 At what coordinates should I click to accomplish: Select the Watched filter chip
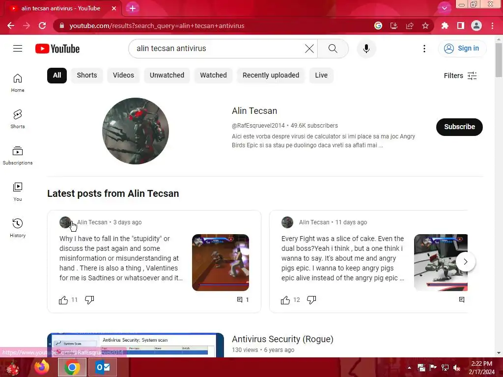coord(213,75)
